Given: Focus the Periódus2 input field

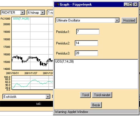Looking at the screenshot, I should click(x=86, y=43).
